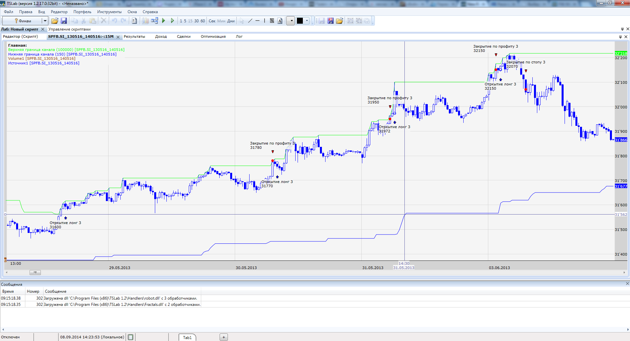Click the second open folder icon
This screenshot has width=630, height=341.
[339, 21]
